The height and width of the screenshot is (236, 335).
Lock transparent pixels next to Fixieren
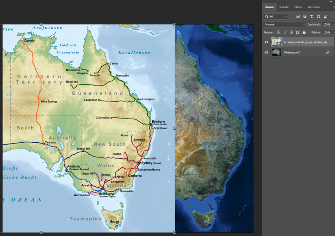279,32
